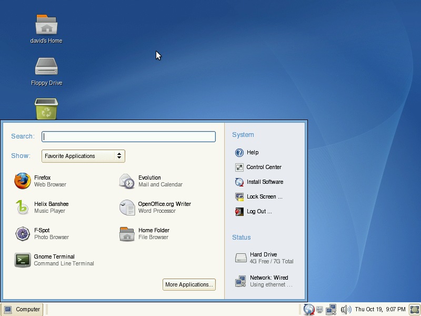Open Evolution mail and calendar icon
Viewport: 421px width, 316px height.
coord(127,181)
